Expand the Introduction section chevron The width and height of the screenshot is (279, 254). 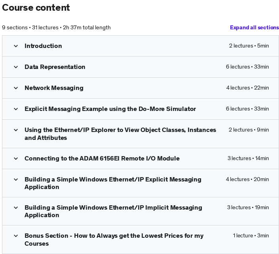16,46
